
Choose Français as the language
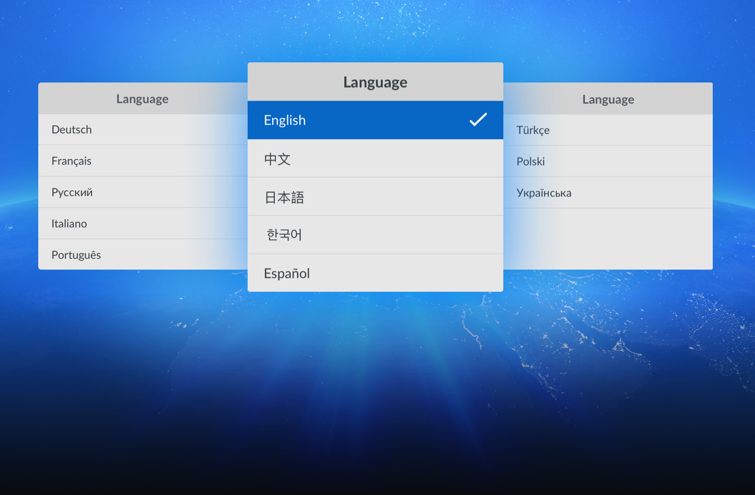[x=71, y=161]
